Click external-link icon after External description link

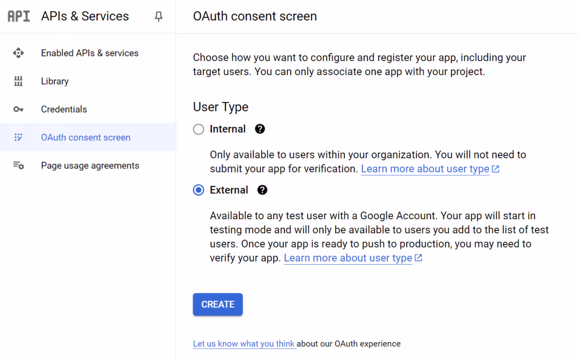point(418,258)
